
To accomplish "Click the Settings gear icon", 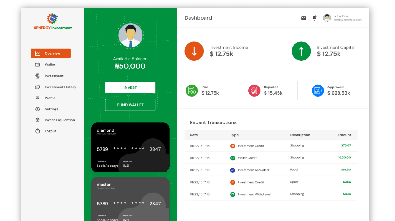I will (x=38, y=109).
